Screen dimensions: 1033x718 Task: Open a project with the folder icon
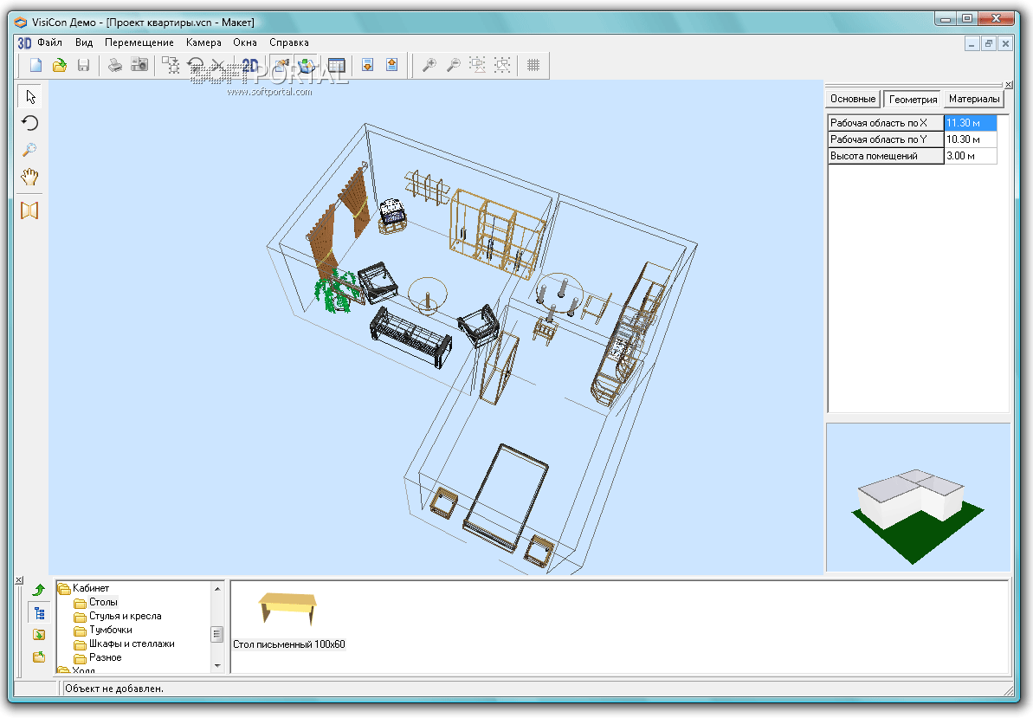pyautogui.click(x=59, y=65)
